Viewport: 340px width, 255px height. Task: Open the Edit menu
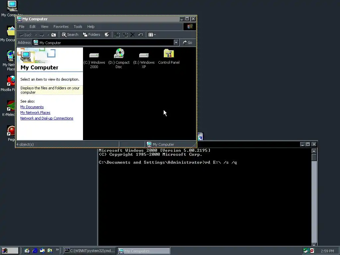click(x=33, y=27)
